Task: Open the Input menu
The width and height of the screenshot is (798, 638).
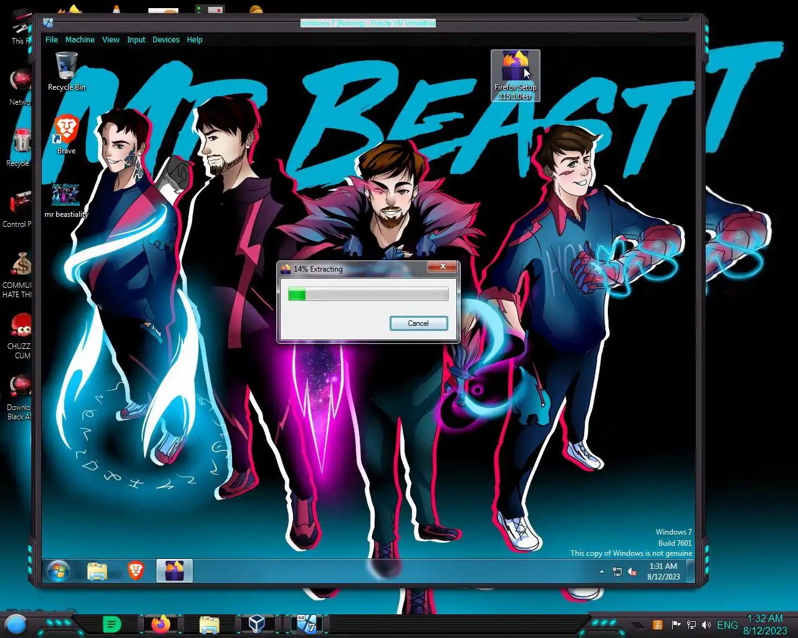Action: click(136, 39)
